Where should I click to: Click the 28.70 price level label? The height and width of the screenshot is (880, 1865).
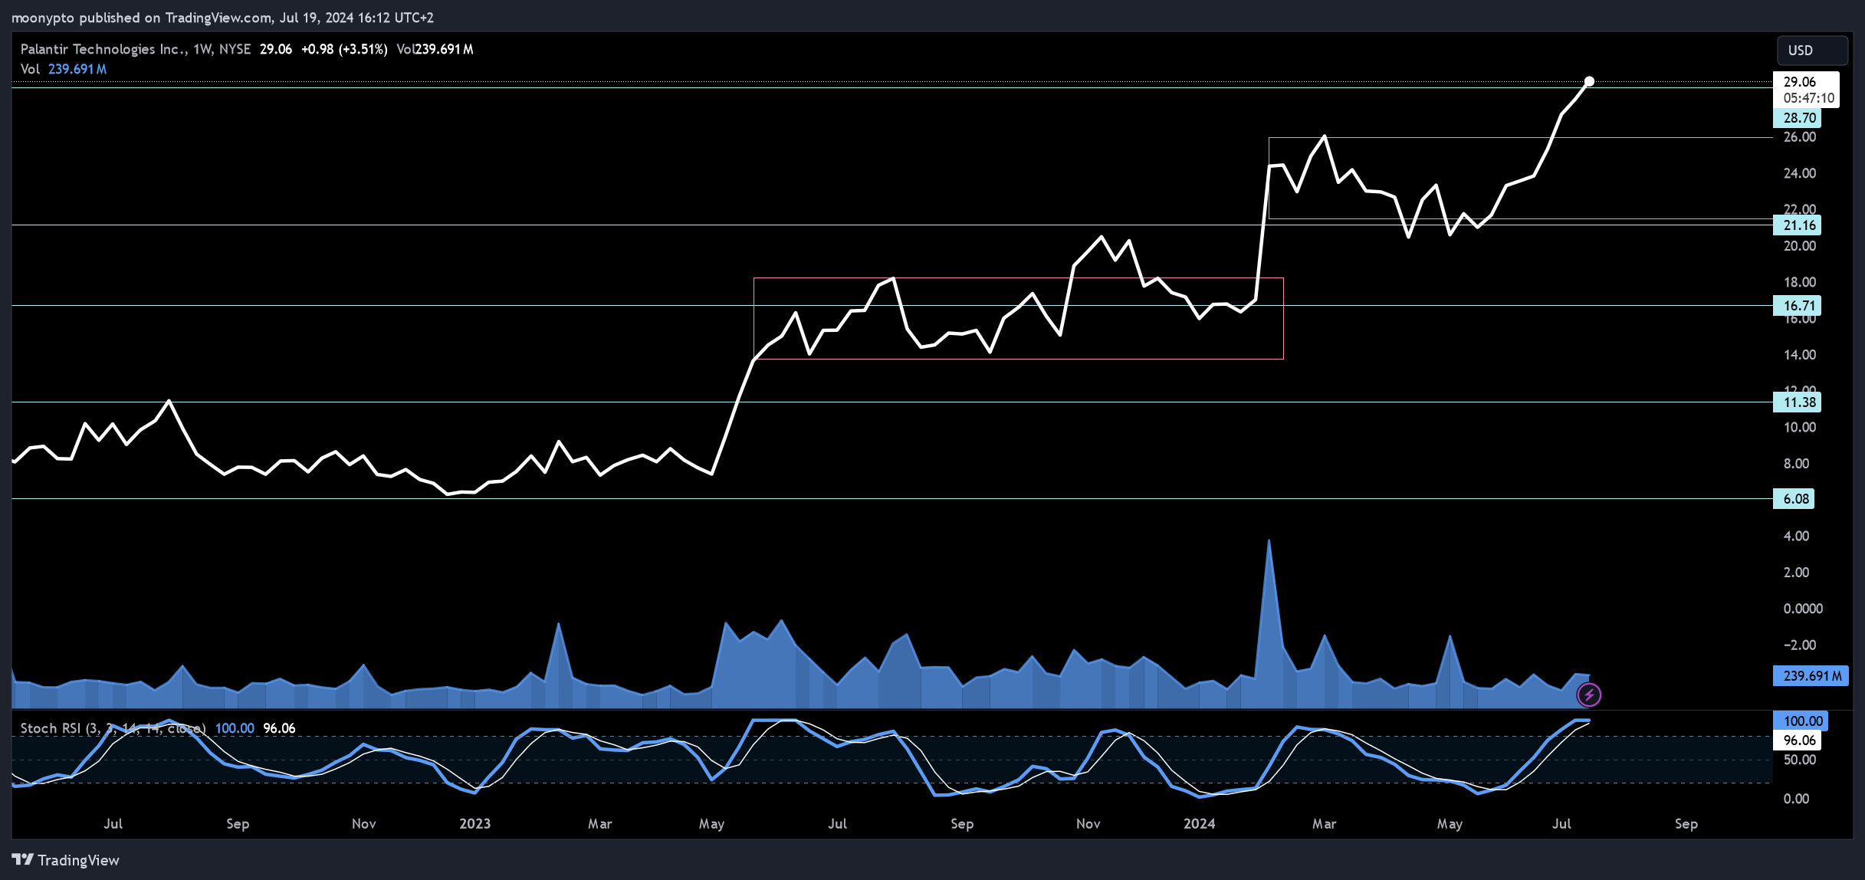[x=1798, y=118]
